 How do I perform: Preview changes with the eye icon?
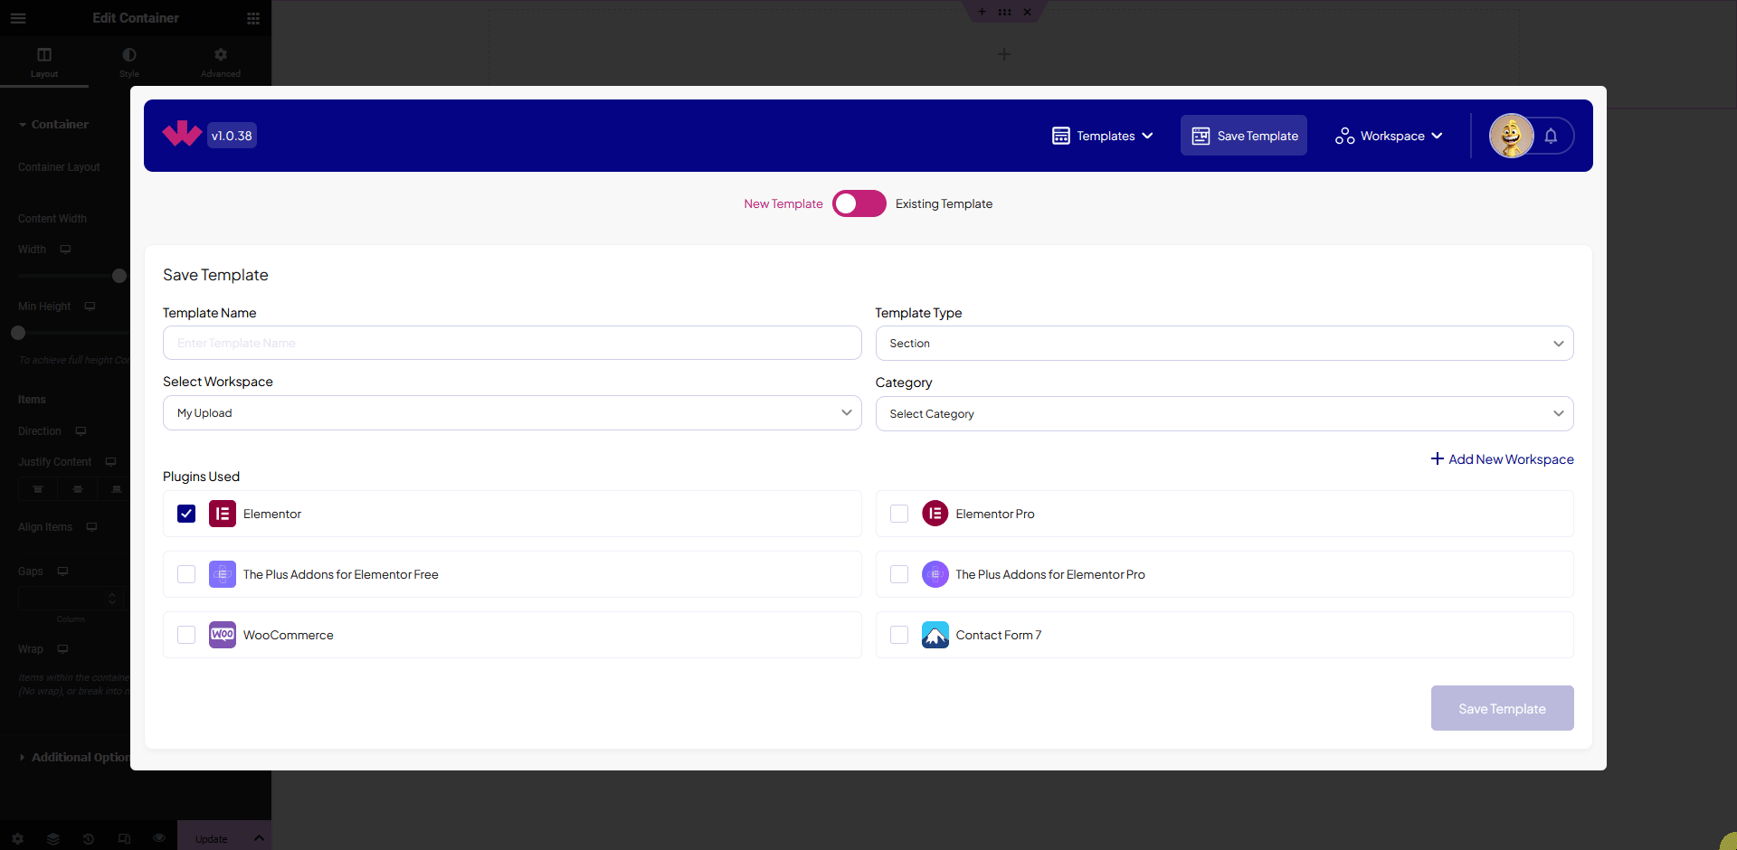[159, 838]
